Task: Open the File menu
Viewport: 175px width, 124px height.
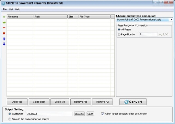Action: (x=5, y=9)
